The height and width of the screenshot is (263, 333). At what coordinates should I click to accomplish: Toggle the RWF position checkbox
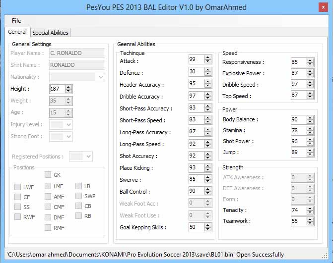18,216
